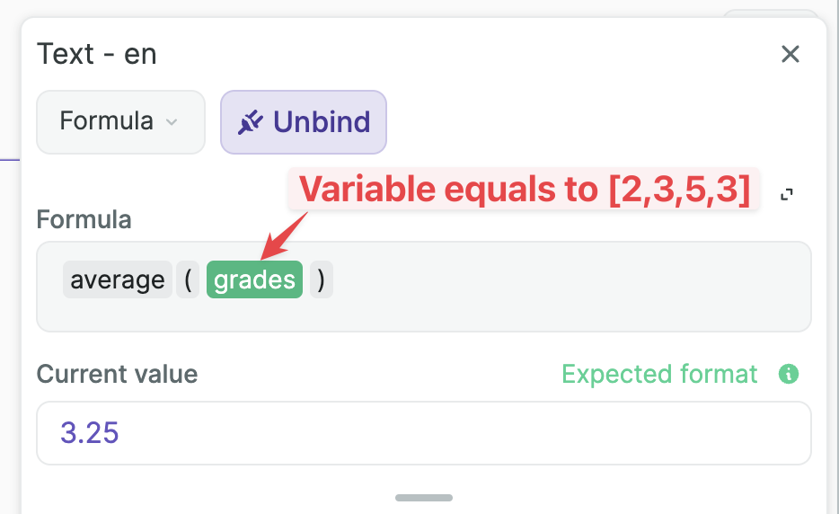Screen dimensions: 839x514
Task: Click the 3.25 result value
Action: pyautogui.click(x=90, y=433)
